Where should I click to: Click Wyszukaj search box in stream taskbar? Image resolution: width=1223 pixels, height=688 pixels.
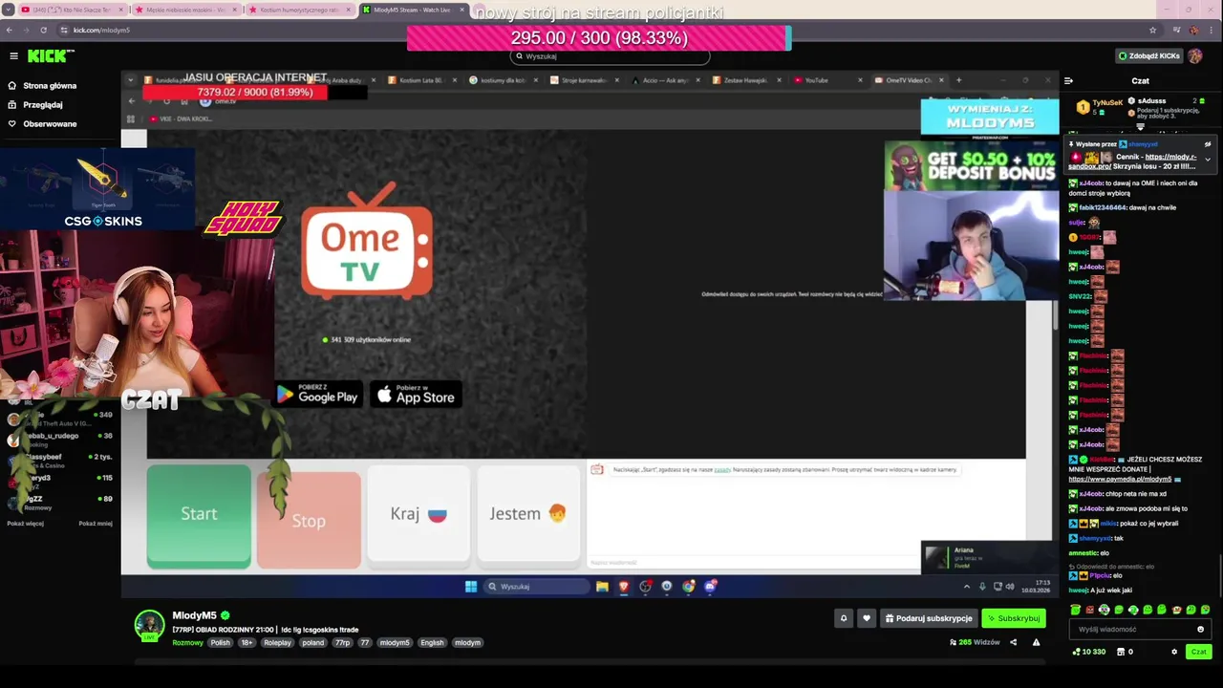click(x=535, y=586)
